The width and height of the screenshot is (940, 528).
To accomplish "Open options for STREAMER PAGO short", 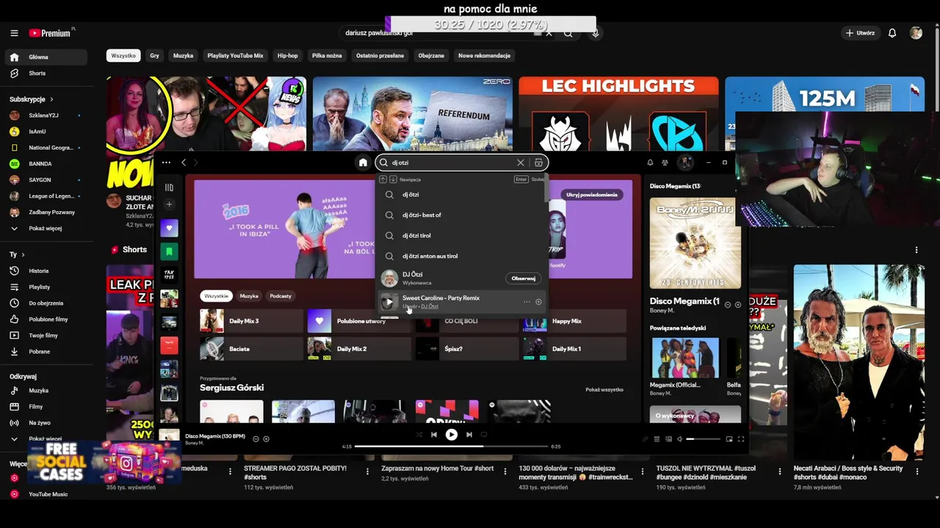I will pos(367,472).
